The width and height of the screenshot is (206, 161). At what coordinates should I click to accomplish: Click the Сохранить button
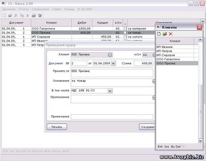click(147, 127)
